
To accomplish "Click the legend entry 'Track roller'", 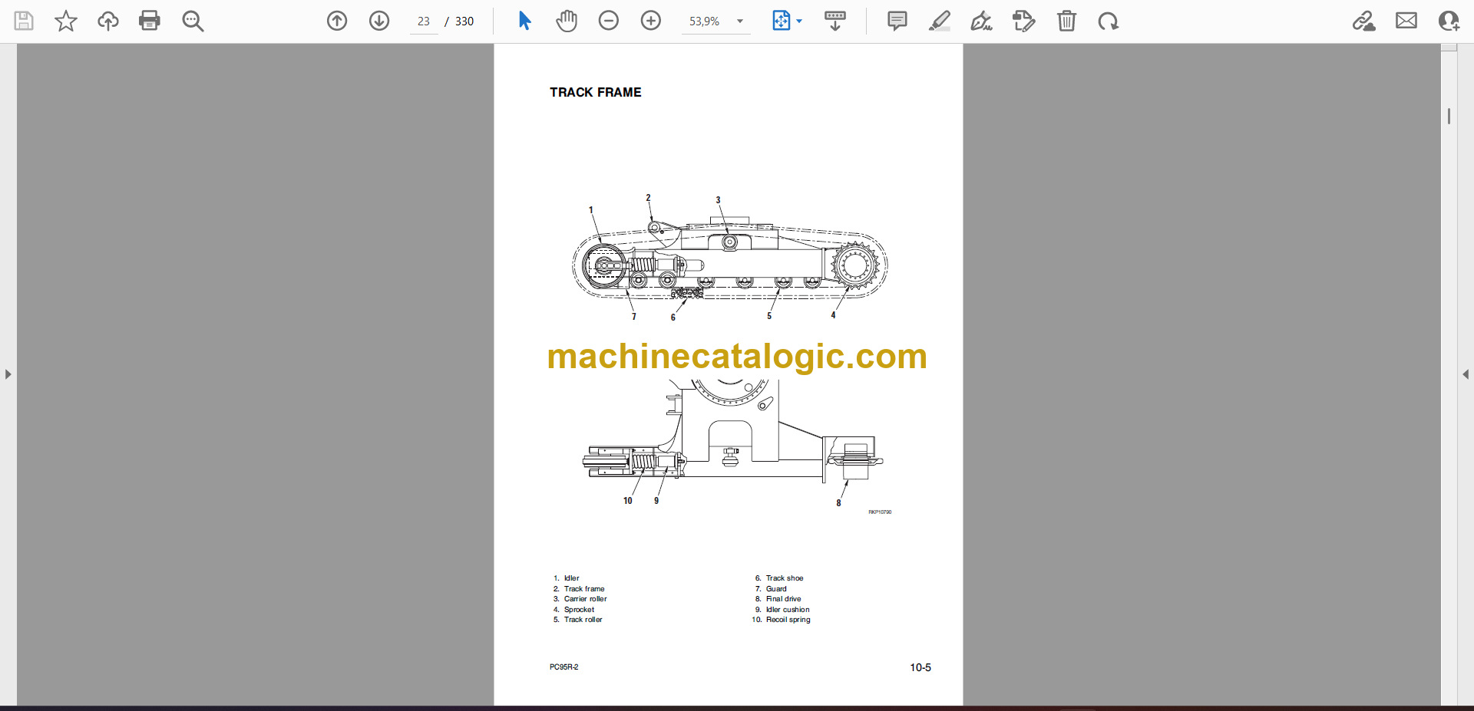I will click(x=583, y=620).
